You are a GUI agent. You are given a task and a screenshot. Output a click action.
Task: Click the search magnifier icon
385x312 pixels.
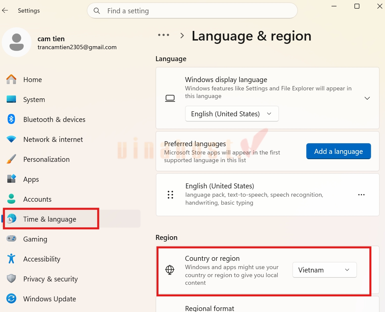(x=97, y=11)
